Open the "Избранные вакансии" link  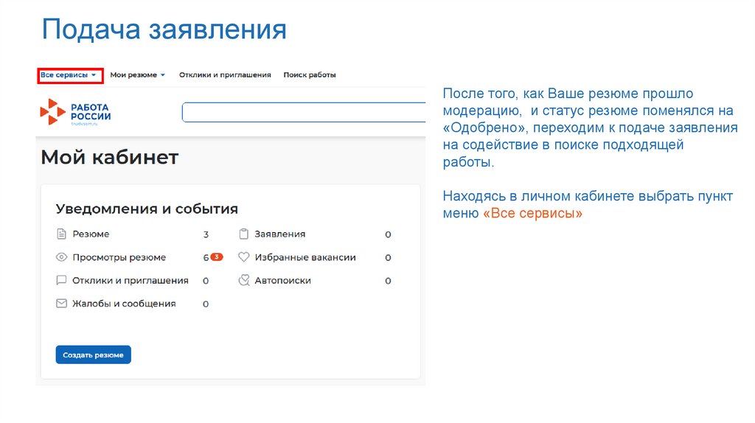click(x=305, y=257)
